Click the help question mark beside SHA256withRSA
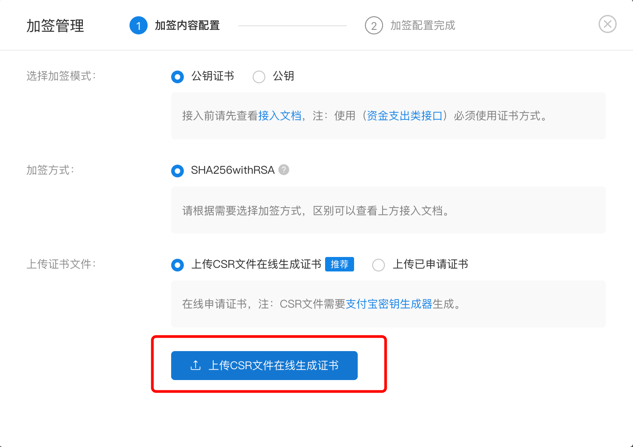Viewport: 633px width, 447px height. click(x=284, y=170)
